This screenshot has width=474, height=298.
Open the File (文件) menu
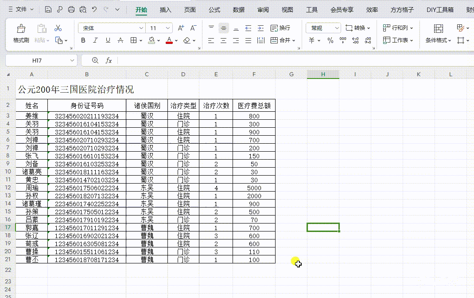point(21,9)
